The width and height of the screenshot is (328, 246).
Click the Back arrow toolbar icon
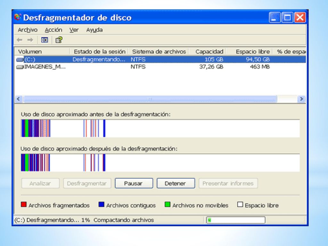[x=20, y=40]
